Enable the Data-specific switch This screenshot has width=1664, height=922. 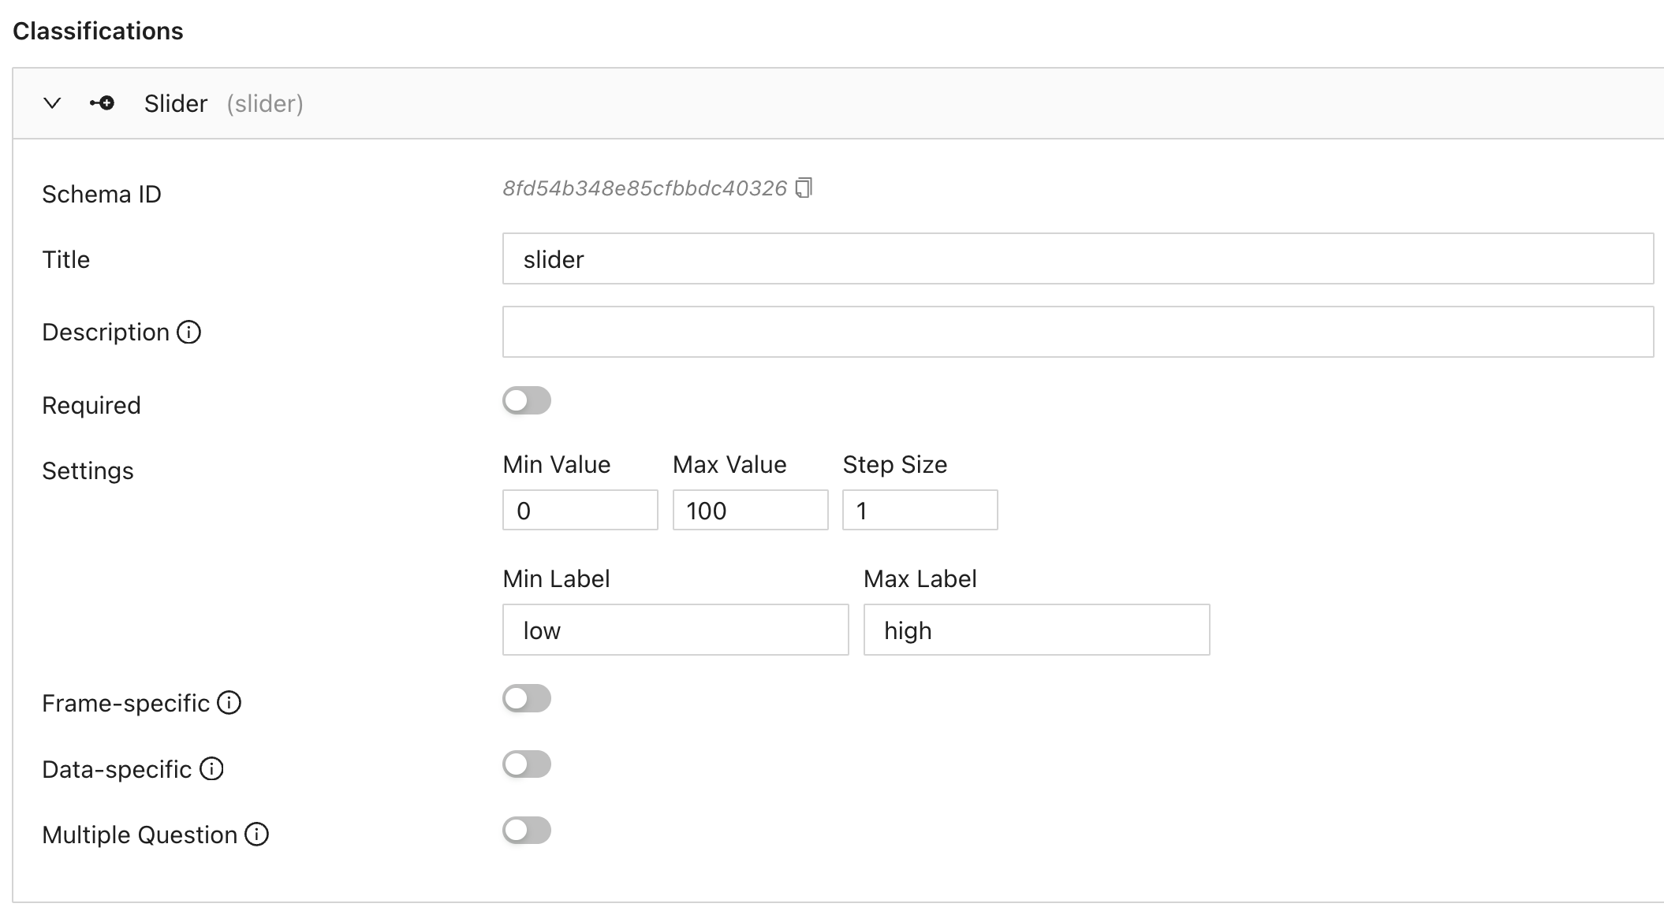click(527, 764)
